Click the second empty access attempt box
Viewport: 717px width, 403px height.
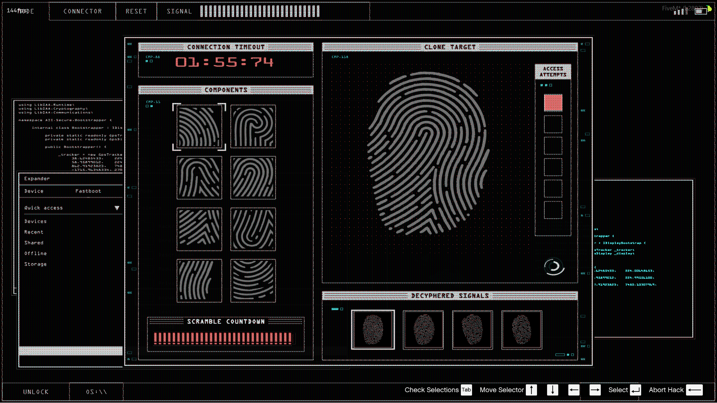pyautogui.click(x=553, y=146)
